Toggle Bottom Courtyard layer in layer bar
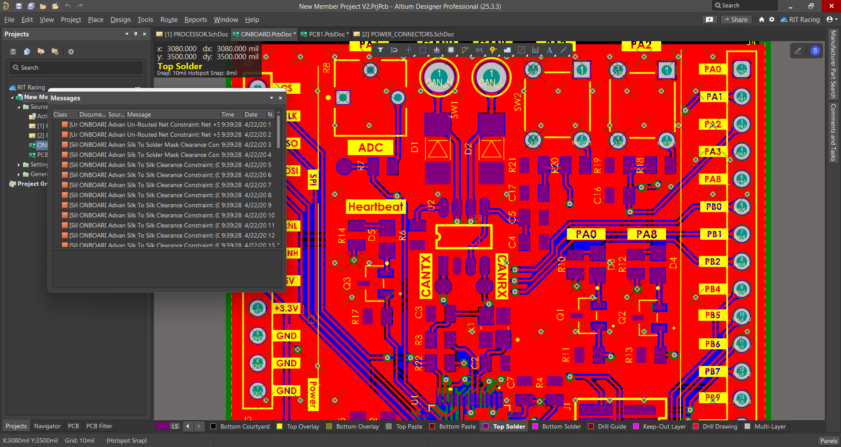Viewport: 841px width, 447px height. point(240,426)
